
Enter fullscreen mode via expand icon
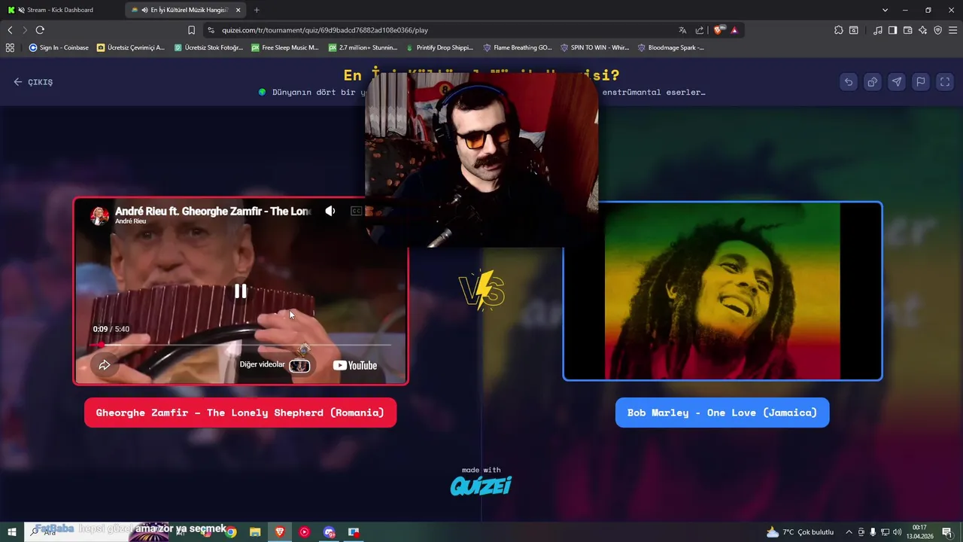pos(945,82)
